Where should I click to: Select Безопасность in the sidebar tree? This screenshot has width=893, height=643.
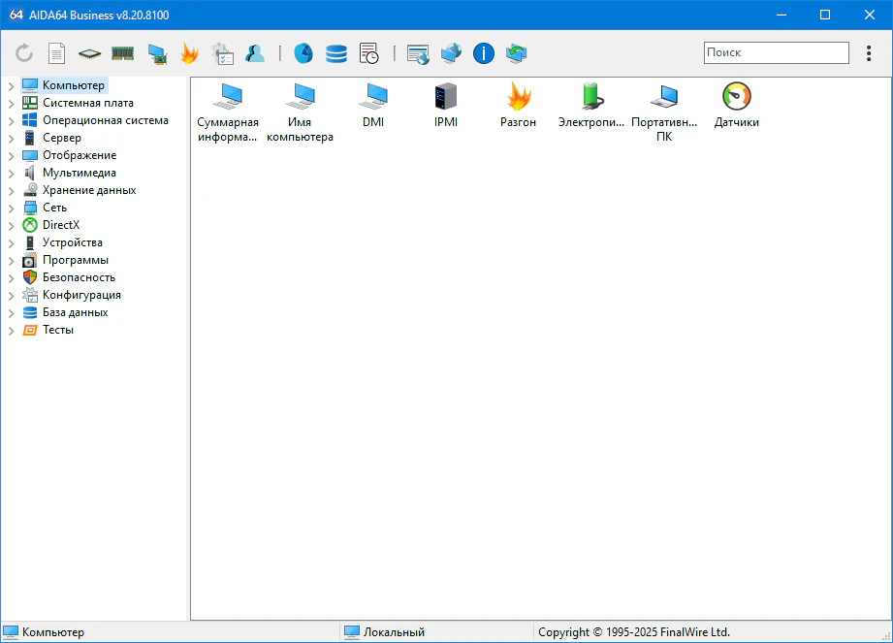(79, 277)
